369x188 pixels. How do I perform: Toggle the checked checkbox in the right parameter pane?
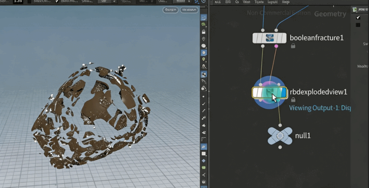pyautogui.click(x=358, y=18)
